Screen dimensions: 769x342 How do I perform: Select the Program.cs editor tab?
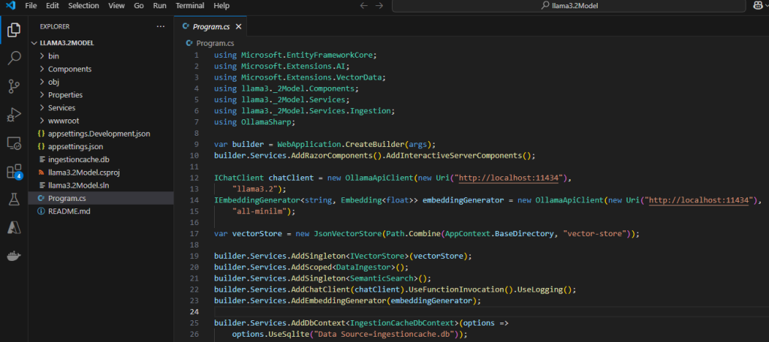coord(211,27)
